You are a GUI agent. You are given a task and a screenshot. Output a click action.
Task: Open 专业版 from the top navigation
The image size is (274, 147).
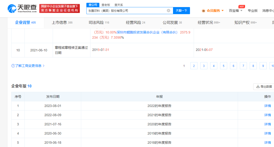click(252, 10)
